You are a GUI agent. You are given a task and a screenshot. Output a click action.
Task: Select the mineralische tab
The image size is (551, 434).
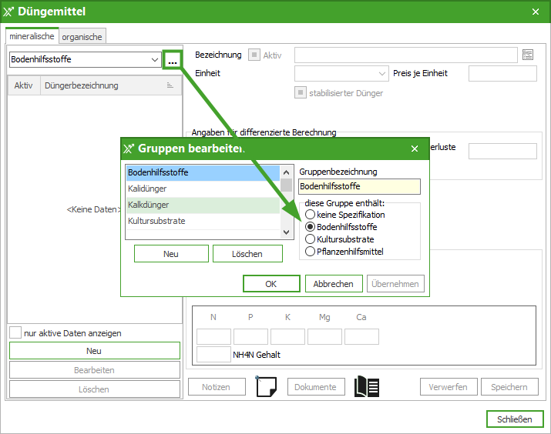[32, 36]
